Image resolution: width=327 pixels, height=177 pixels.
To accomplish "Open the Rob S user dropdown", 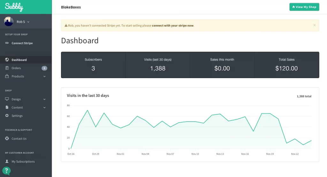I will click(x=23, y=22).
